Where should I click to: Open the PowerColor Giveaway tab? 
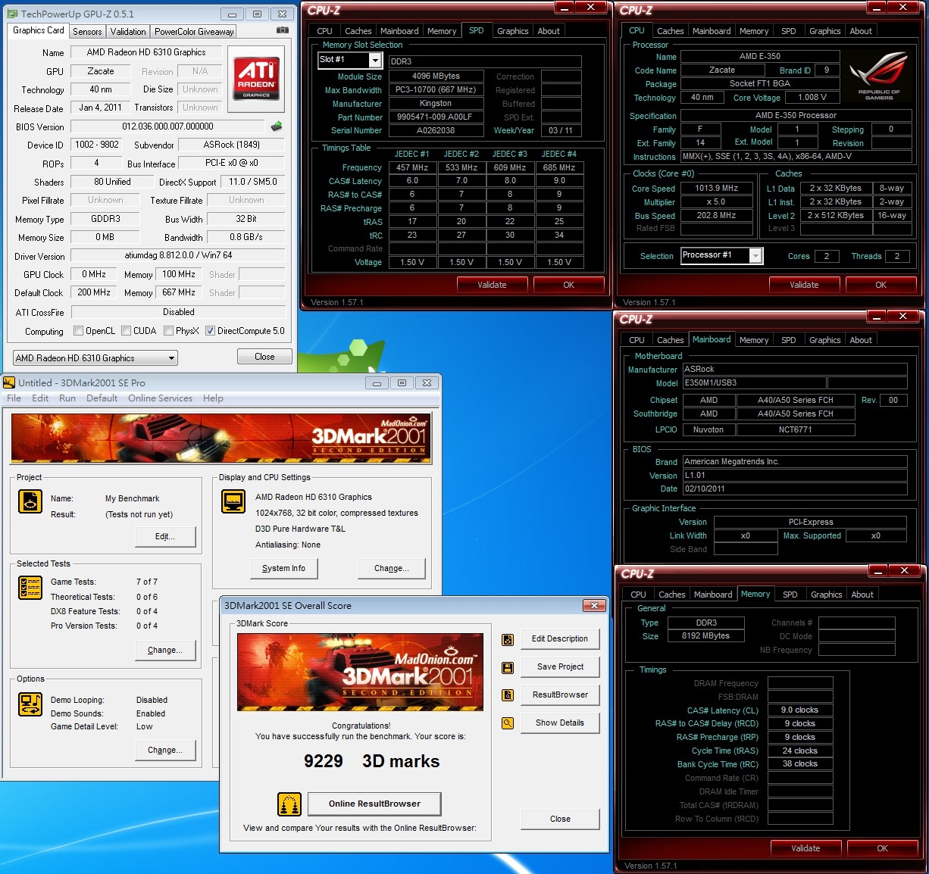(194, 32)
